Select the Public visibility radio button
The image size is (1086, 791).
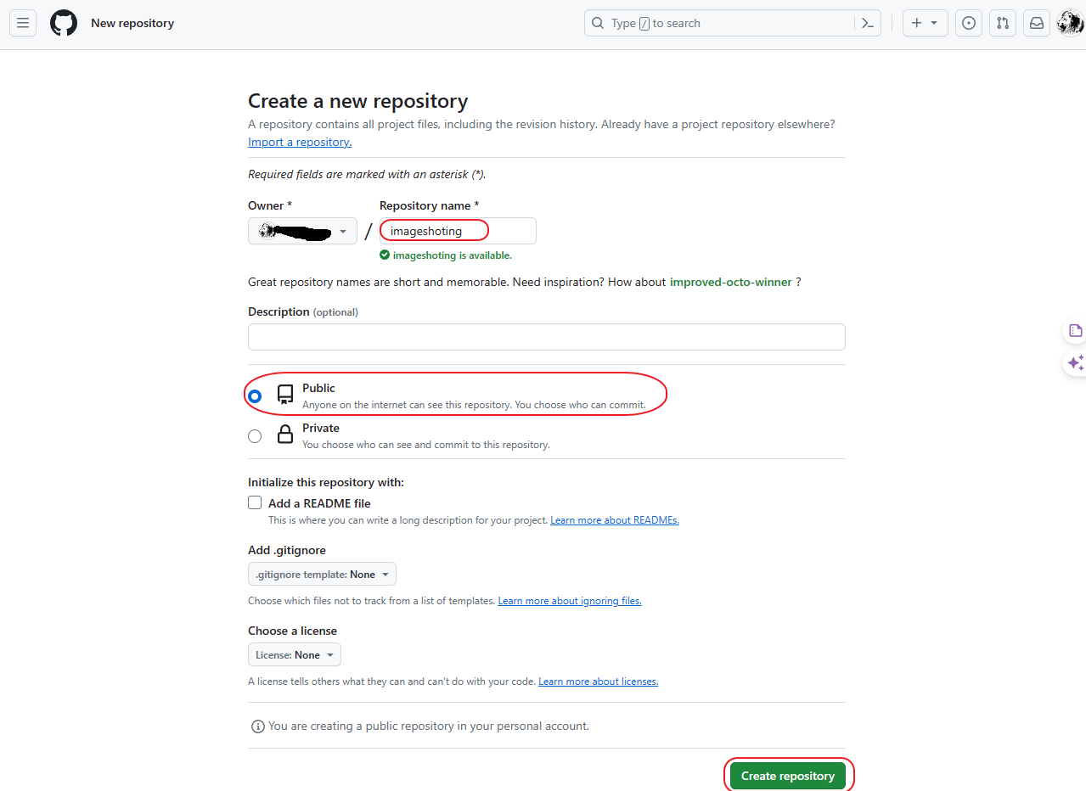[x=255, y=395]
